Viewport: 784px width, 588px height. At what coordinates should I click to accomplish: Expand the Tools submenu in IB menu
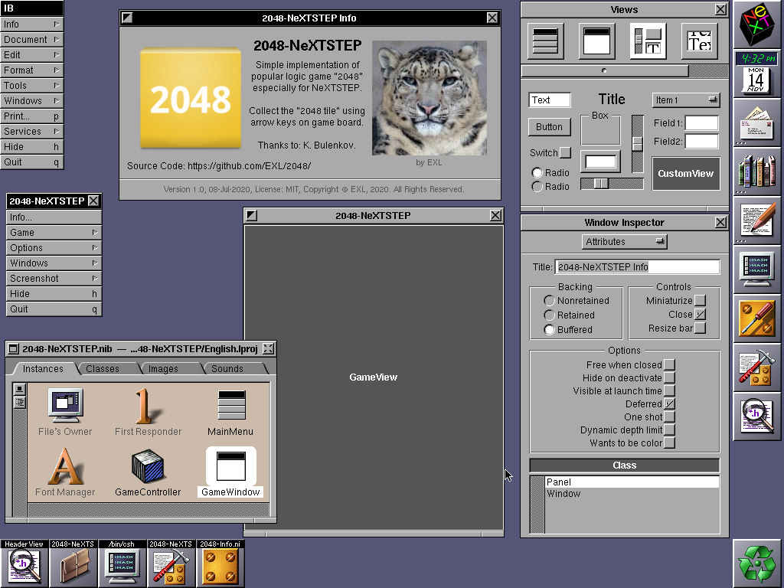pos(32,86)
